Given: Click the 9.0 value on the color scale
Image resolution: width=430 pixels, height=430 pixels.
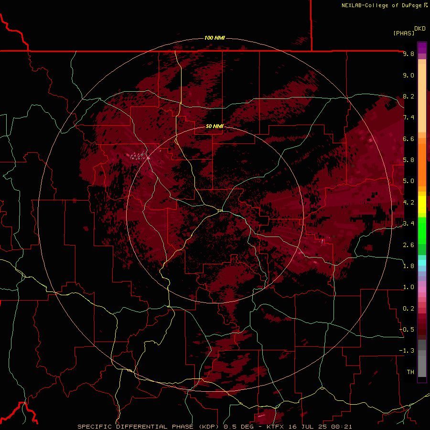Looking at the screenshot, I should 408,75.
